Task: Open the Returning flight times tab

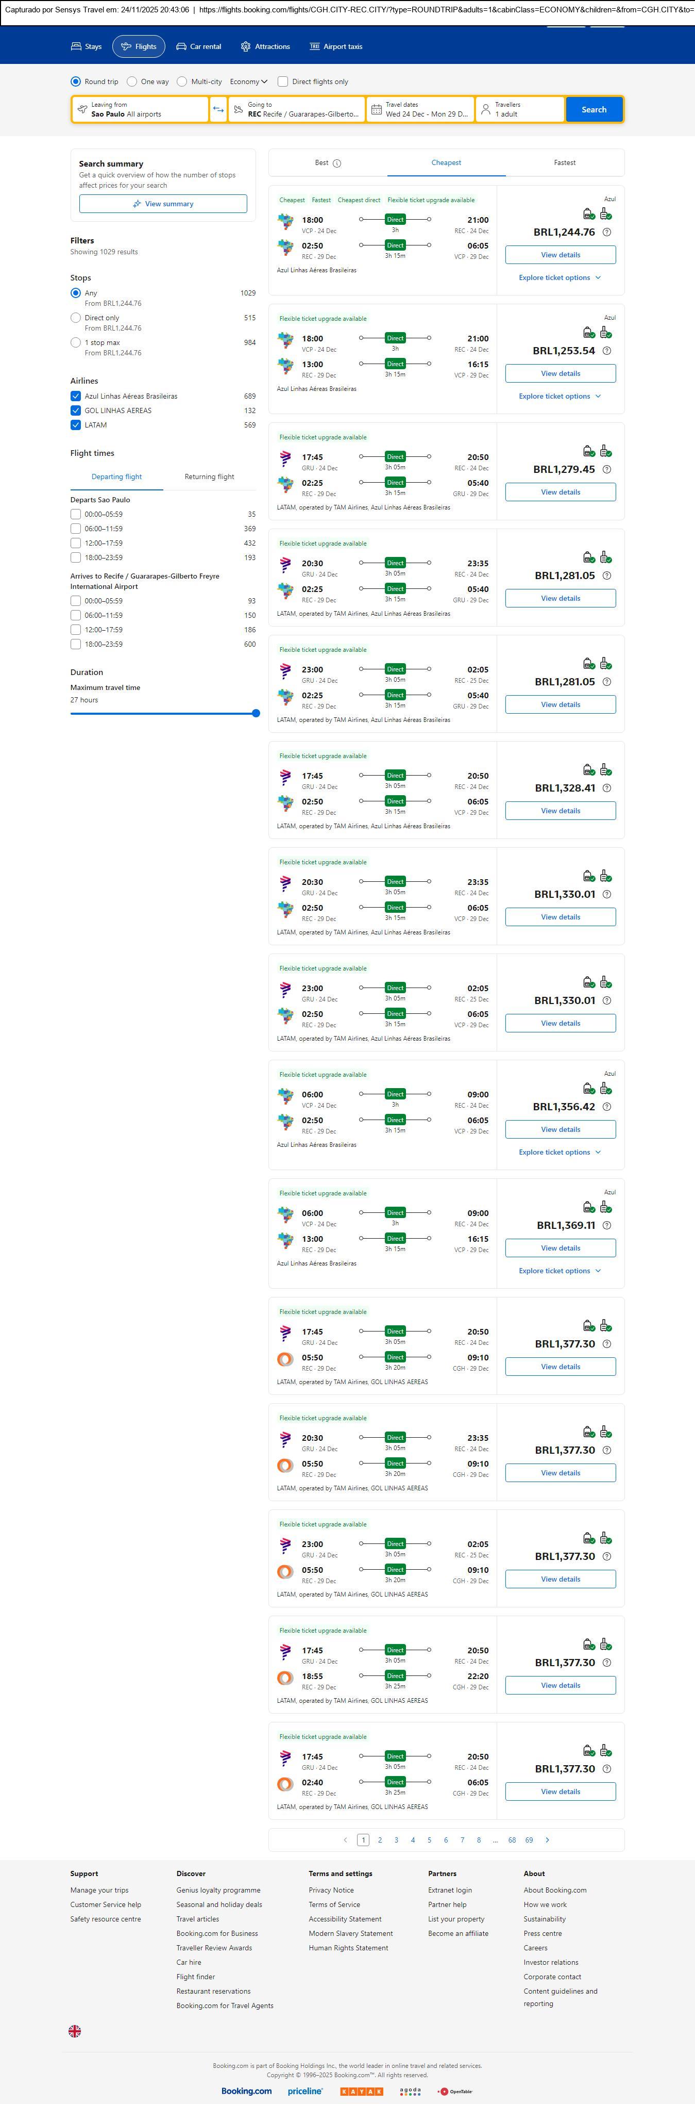Action: click(x=209, y=477)
